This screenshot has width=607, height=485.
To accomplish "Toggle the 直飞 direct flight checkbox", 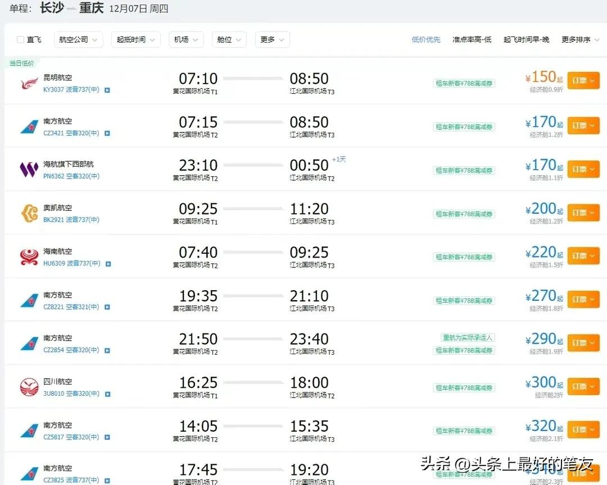I will [21, 40].
